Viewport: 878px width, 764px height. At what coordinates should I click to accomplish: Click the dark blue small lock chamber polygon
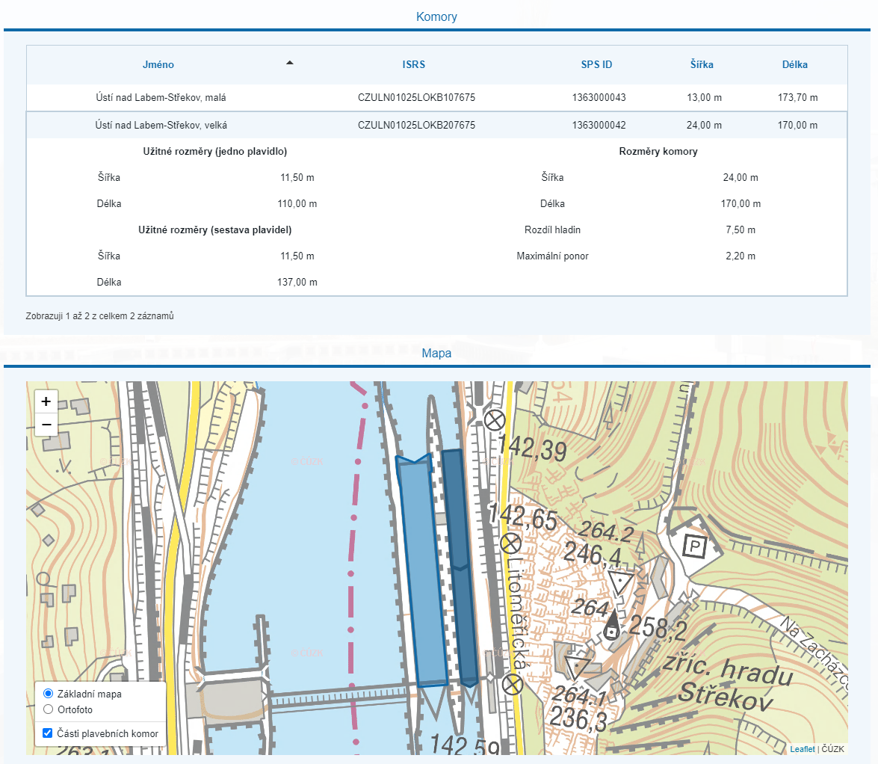coord(460,568)
